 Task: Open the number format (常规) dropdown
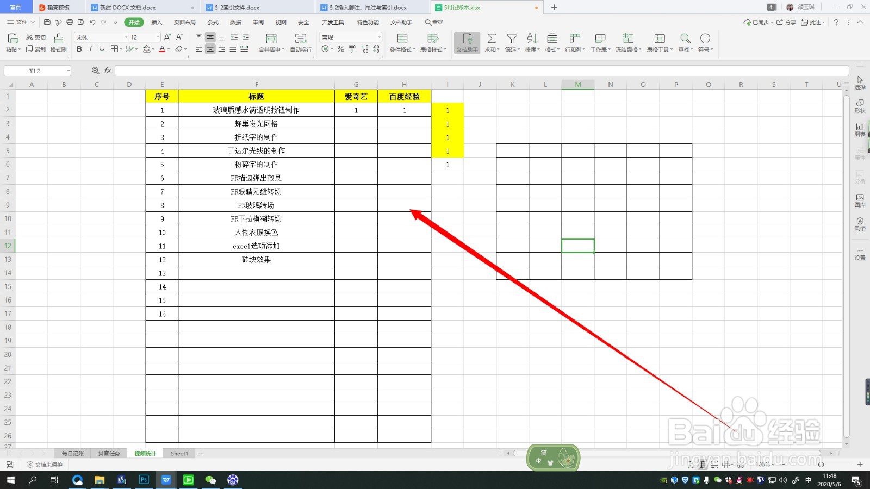pyautogui.click(x=379, y=37)
